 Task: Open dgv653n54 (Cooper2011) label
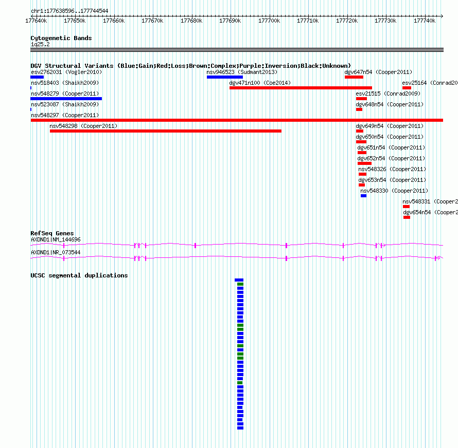tap(392, 180)
